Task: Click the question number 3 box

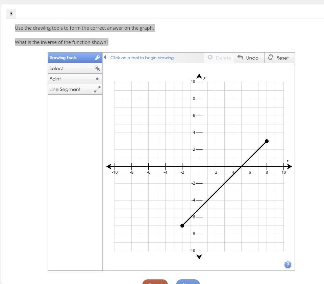Action: point(11,14)
